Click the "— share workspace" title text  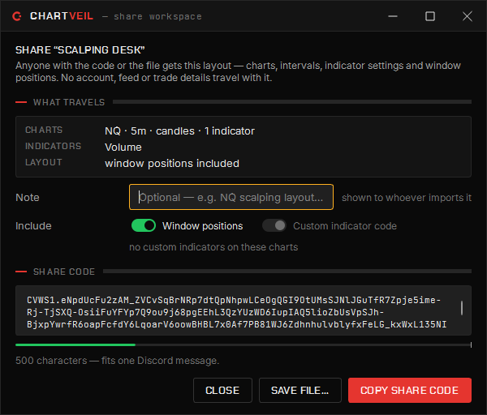(x=153, y=16)
